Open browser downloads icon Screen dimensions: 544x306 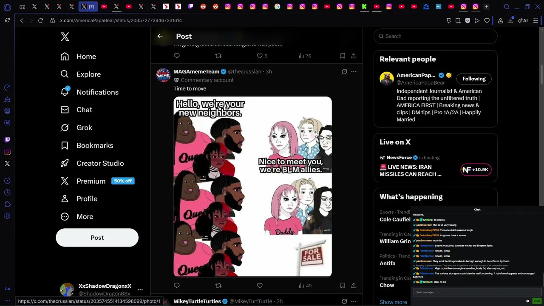(510, 20)
